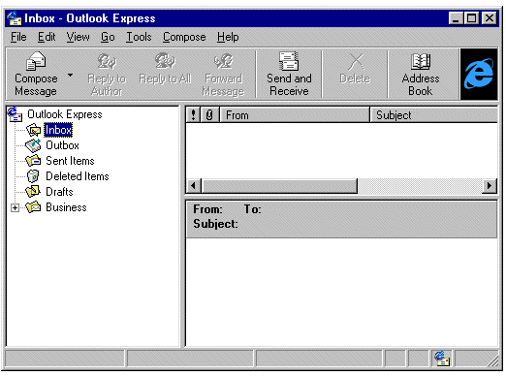Viewport: 506px width, 376px height.
Task: Click the Outlook Express root item
Action: [x=64, y=114]
